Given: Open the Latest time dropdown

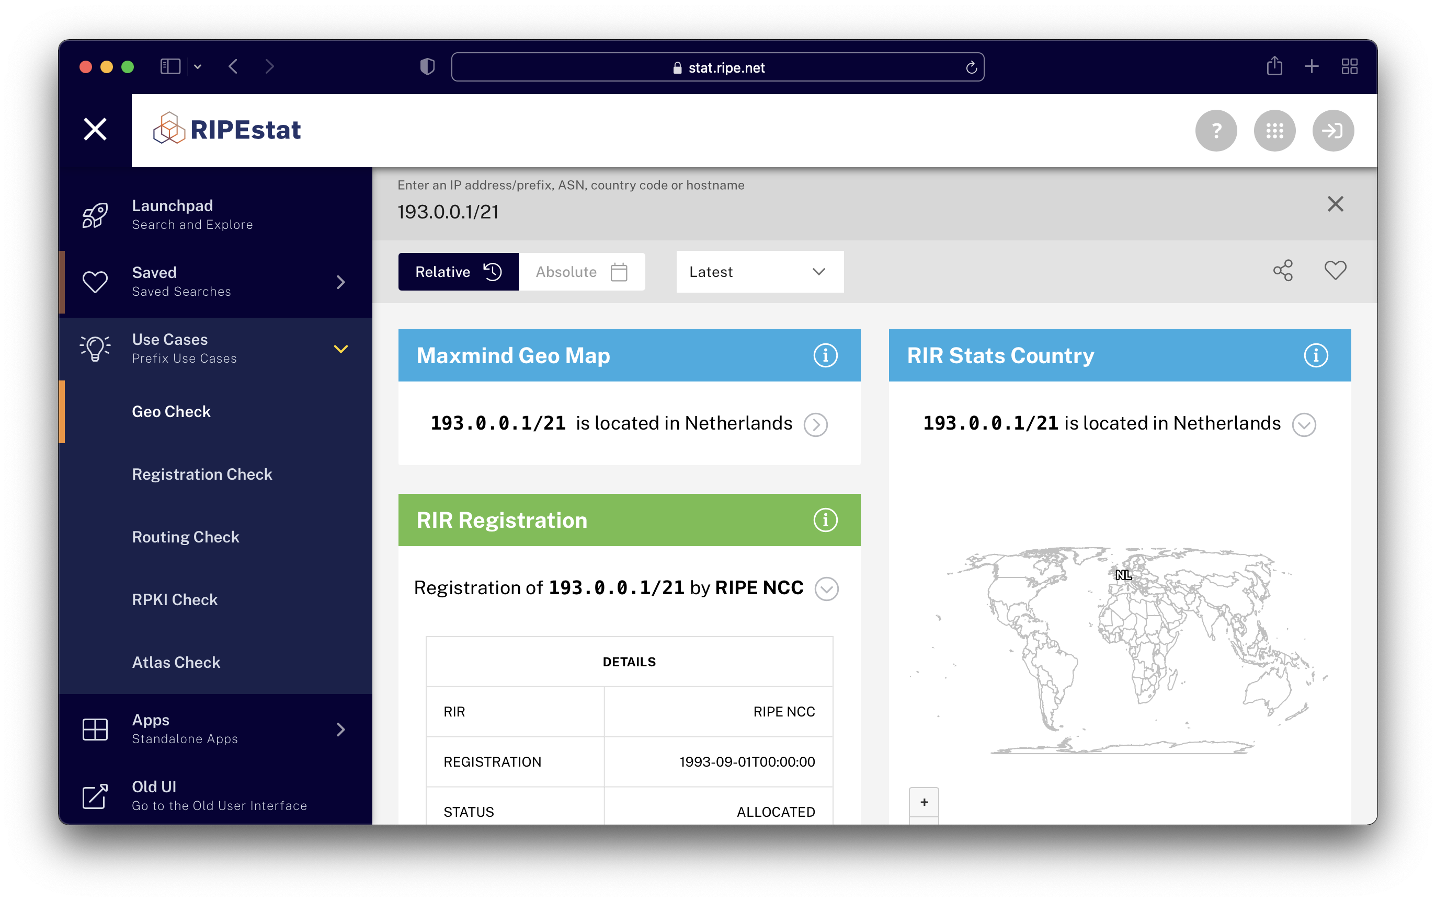Looking at the screenshot, I should (759, 272).
